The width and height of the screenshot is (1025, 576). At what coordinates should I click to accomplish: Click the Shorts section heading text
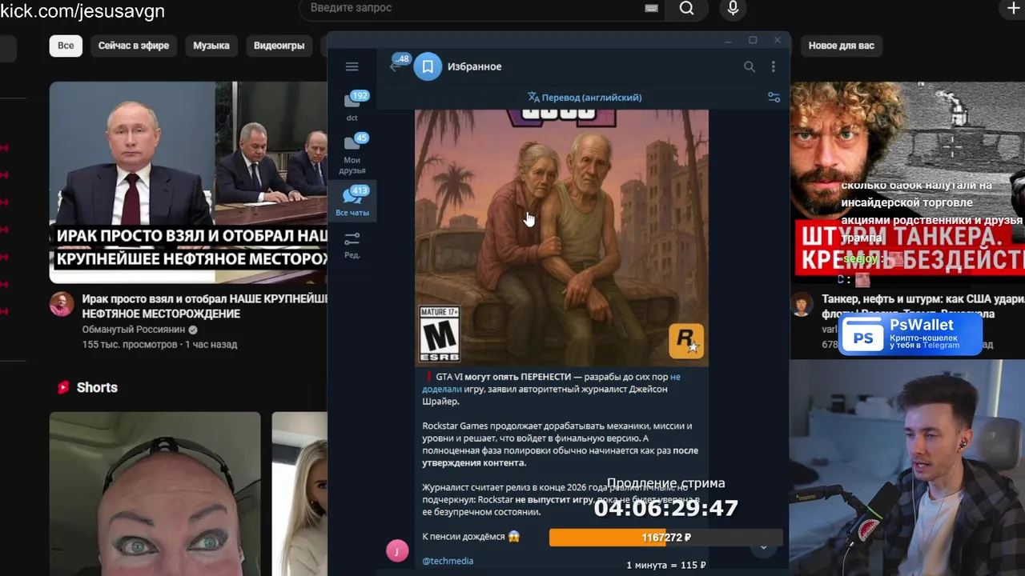[97, 387]
